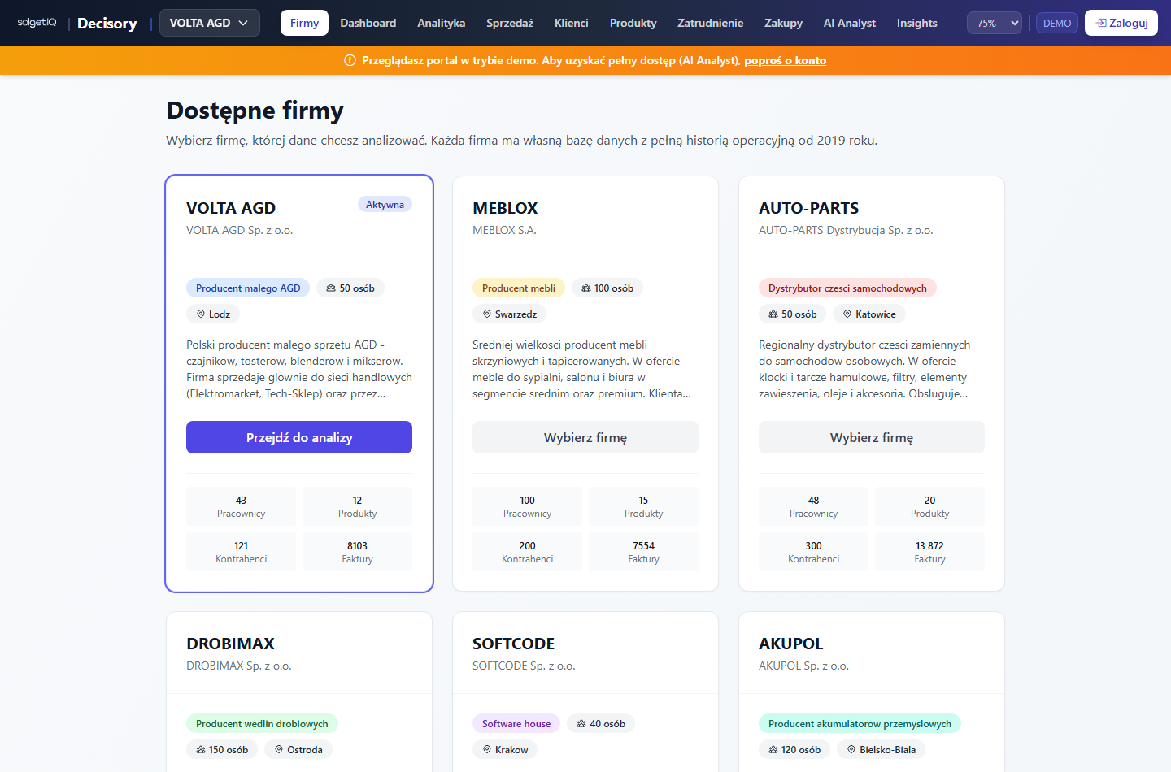Open the Dashboard tab
1171x772 pixels.
click(x=368, y=23)
